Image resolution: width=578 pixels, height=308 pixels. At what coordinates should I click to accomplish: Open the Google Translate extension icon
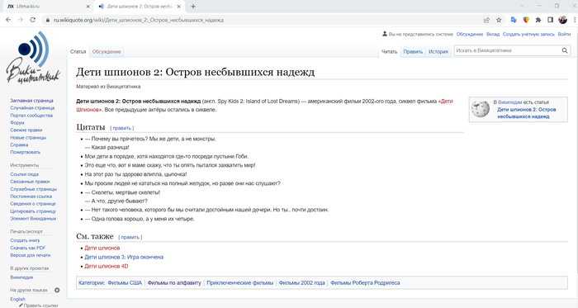514,20
